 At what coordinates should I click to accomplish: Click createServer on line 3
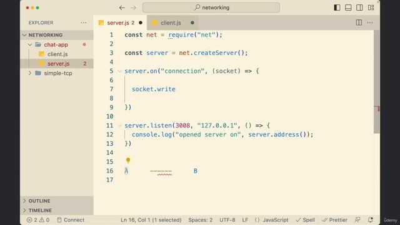pyautogui.click(x=216, y=53)
